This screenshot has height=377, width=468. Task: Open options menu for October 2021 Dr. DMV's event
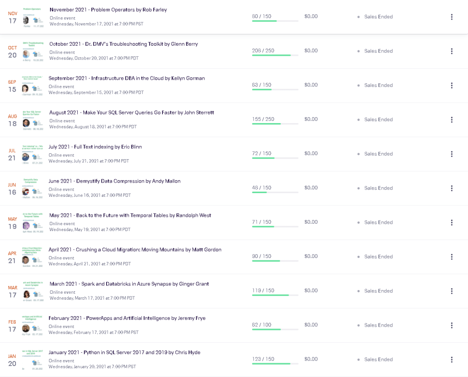[452, 51]
